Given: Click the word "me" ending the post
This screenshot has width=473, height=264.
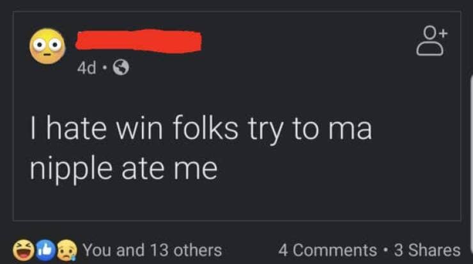Looking at the screenshot, I should (196, 169).
